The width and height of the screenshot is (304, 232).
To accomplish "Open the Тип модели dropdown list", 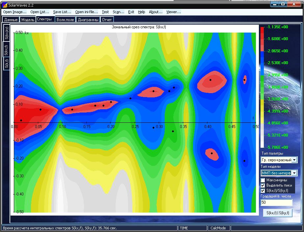I will (x=294, y=173).
